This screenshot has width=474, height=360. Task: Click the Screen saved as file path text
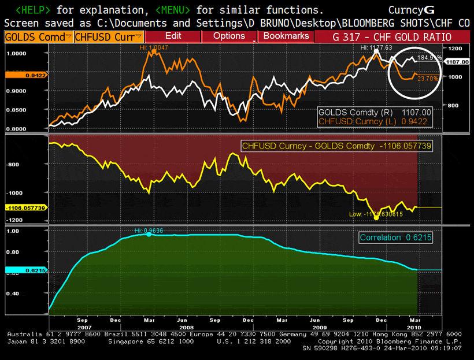(x=237, y=23)
